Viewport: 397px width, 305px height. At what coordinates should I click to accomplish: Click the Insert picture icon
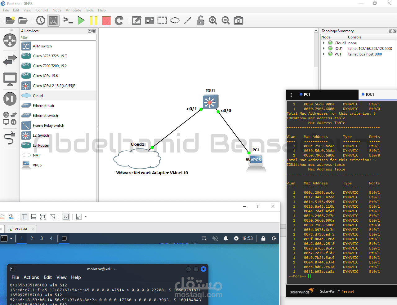(149, 20)
